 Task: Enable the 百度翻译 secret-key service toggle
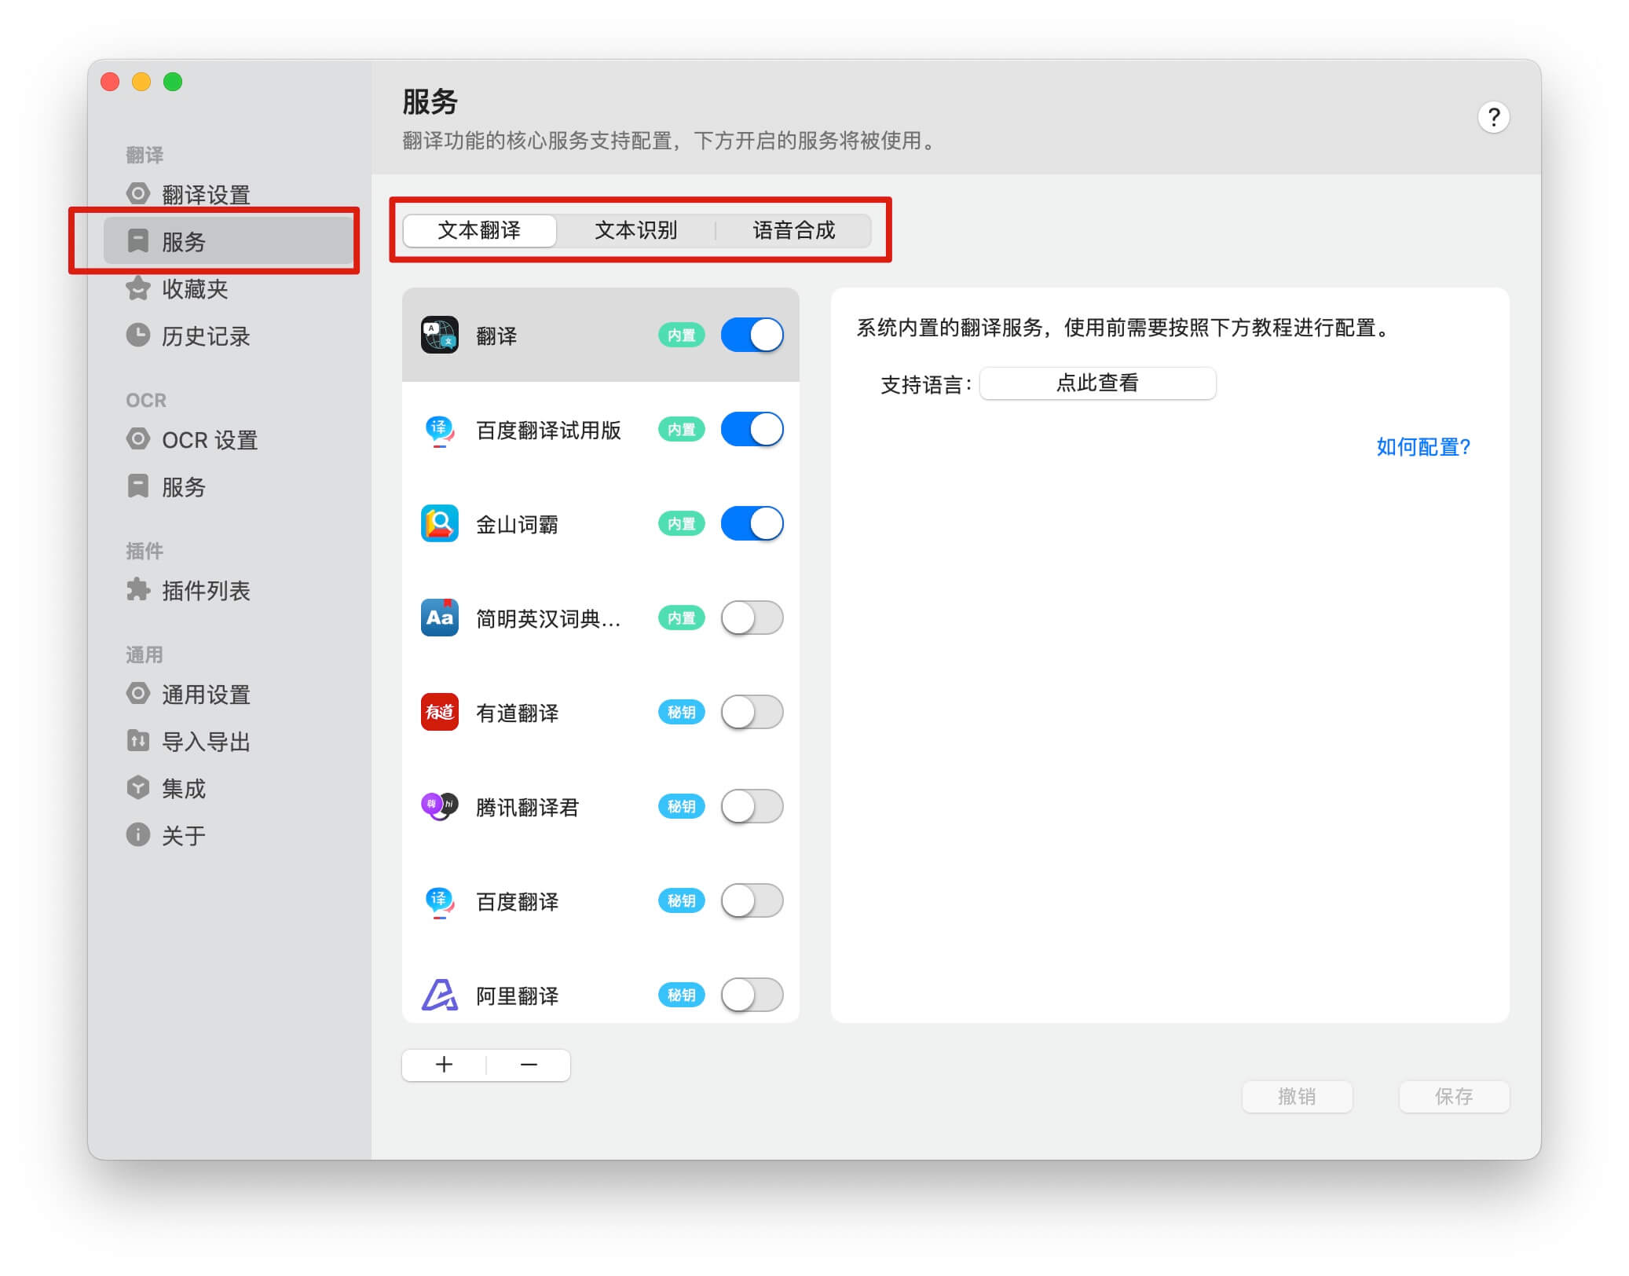coord(751,901)
